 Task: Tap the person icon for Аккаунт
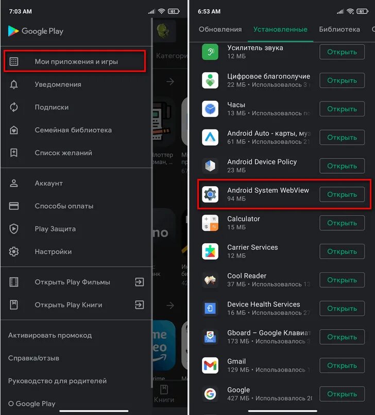click(14, 183)
